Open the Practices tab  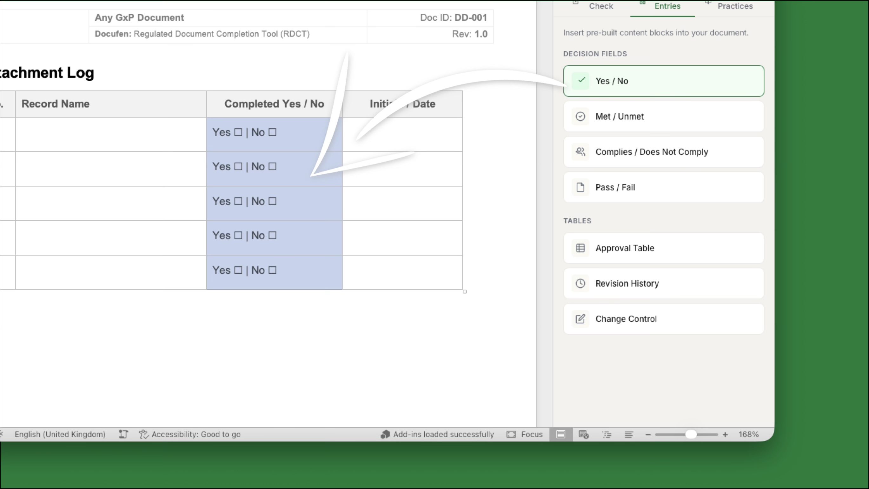(x=735, y=6)
